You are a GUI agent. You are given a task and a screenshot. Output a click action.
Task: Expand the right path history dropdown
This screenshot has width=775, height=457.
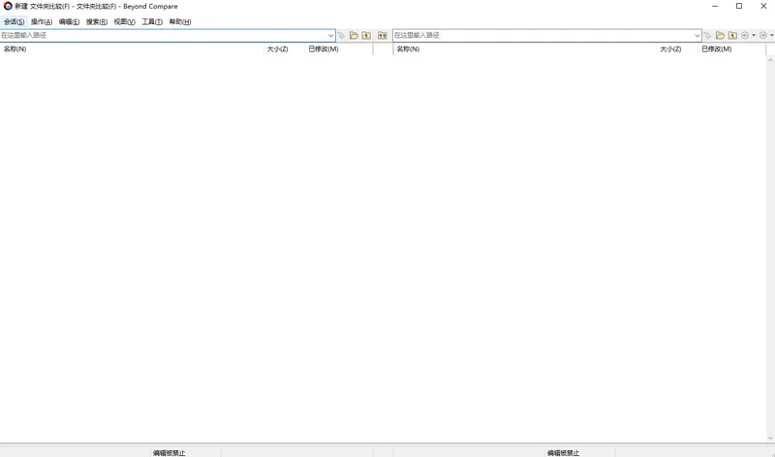(x=697, y=36)
